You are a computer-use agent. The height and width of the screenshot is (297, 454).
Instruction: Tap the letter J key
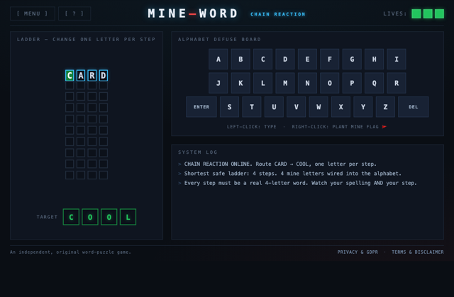(x=218, y=83)
